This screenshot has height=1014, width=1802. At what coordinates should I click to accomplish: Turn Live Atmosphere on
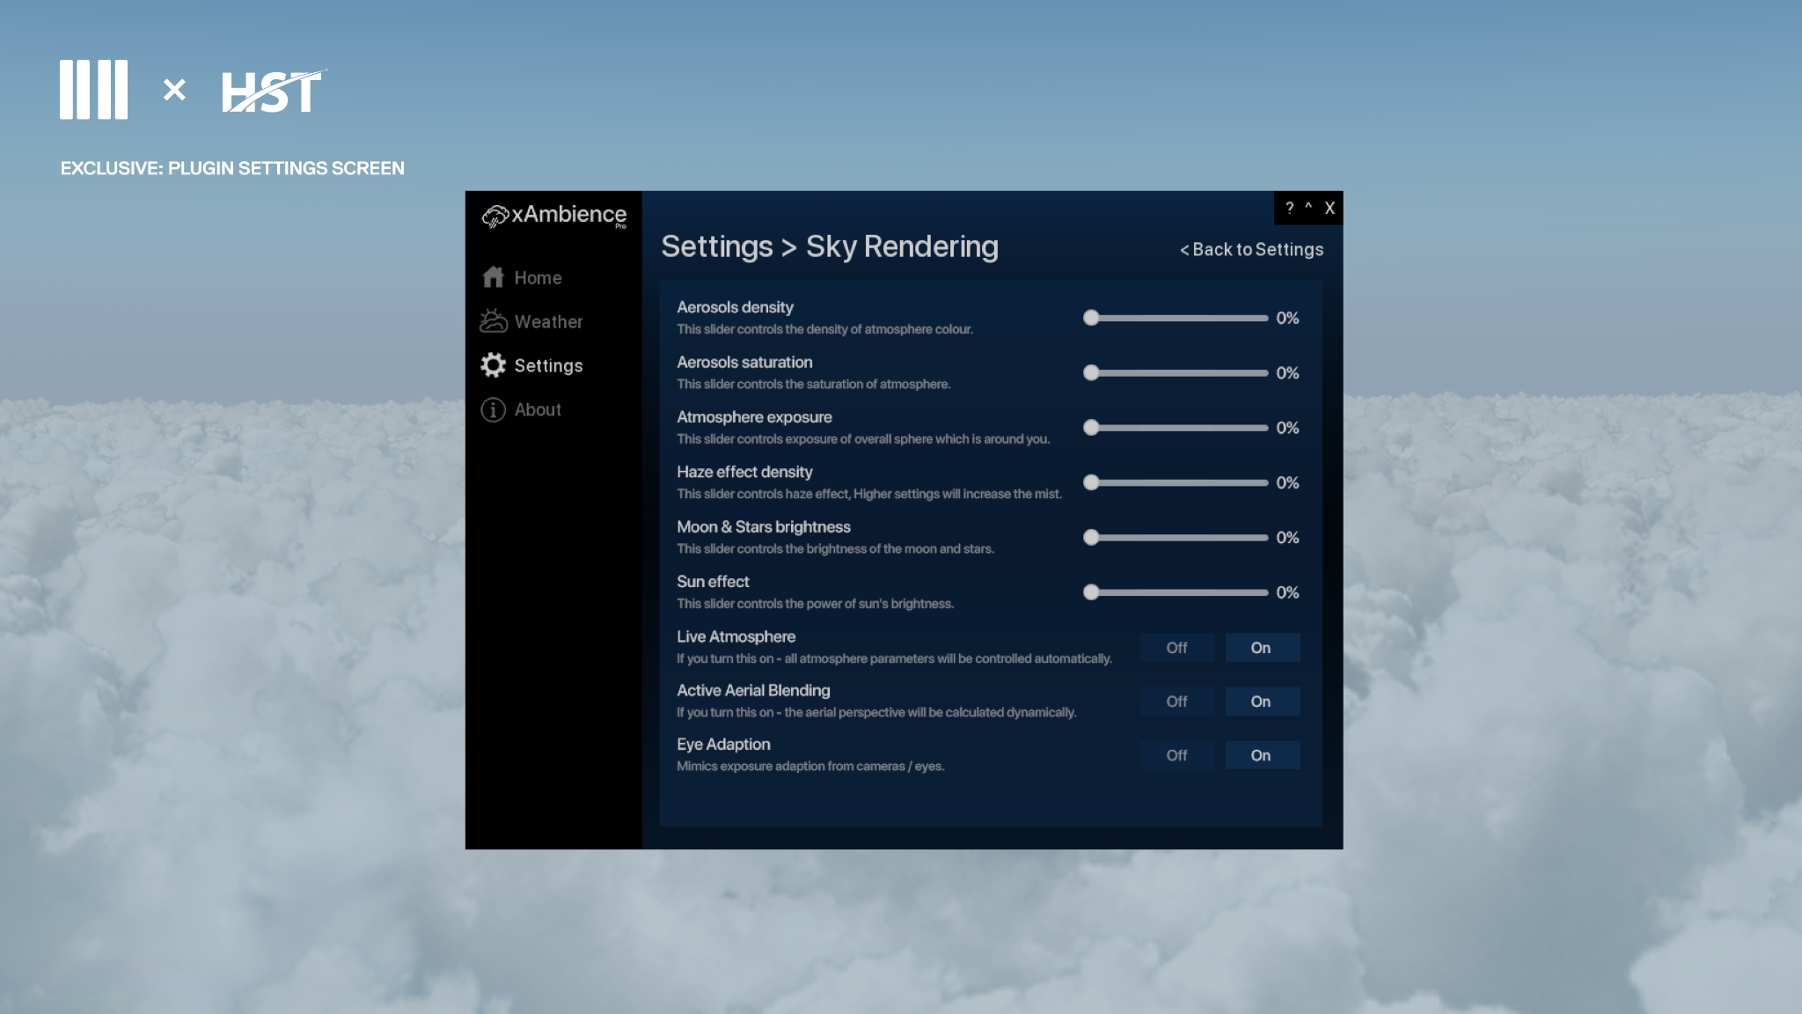(x=1261, y=648)
